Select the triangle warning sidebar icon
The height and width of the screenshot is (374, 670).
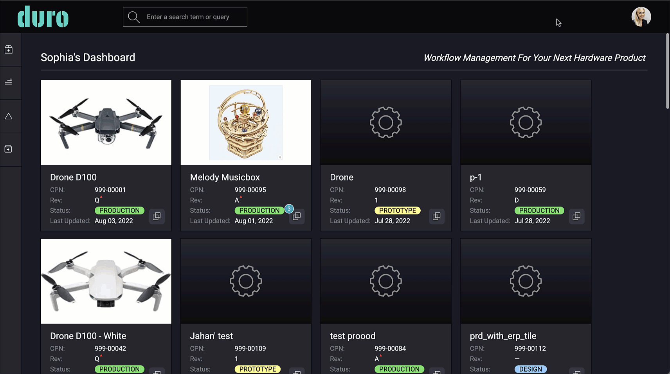[x=8, y=116]
